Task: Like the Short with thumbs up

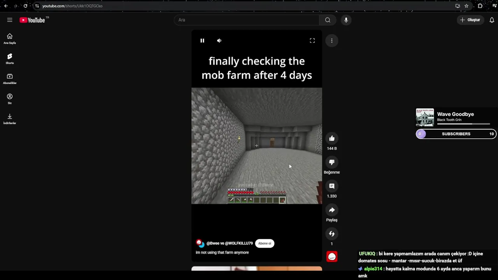Action: coord(332,138)
